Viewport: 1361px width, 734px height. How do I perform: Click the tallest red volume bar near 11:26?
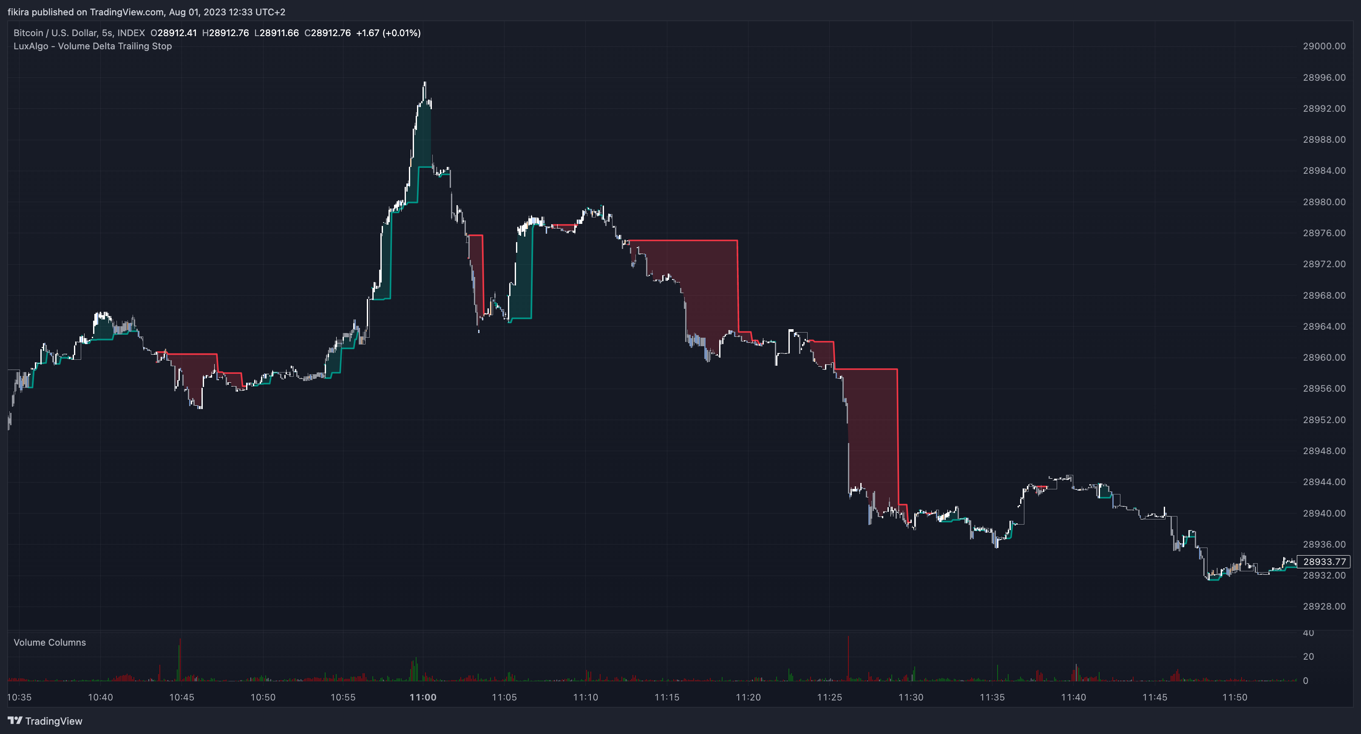click(x=848, y=658)
